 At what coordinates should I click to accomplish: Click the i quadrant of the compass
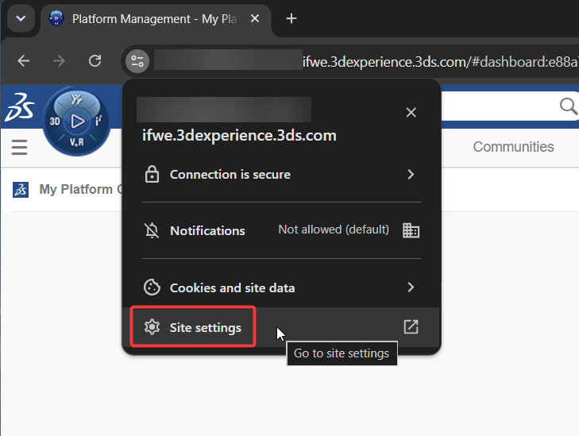(x=98, y=121)
